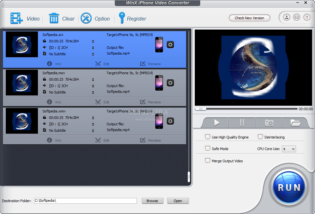The width and height of the screenshot is (315, 214).
Task: Enable Deinterlacing checkbox
Action: click(x=260, y=137)
